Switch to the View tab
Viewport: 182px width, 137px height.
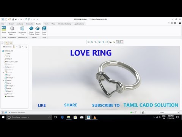click(x=53, y=24)
